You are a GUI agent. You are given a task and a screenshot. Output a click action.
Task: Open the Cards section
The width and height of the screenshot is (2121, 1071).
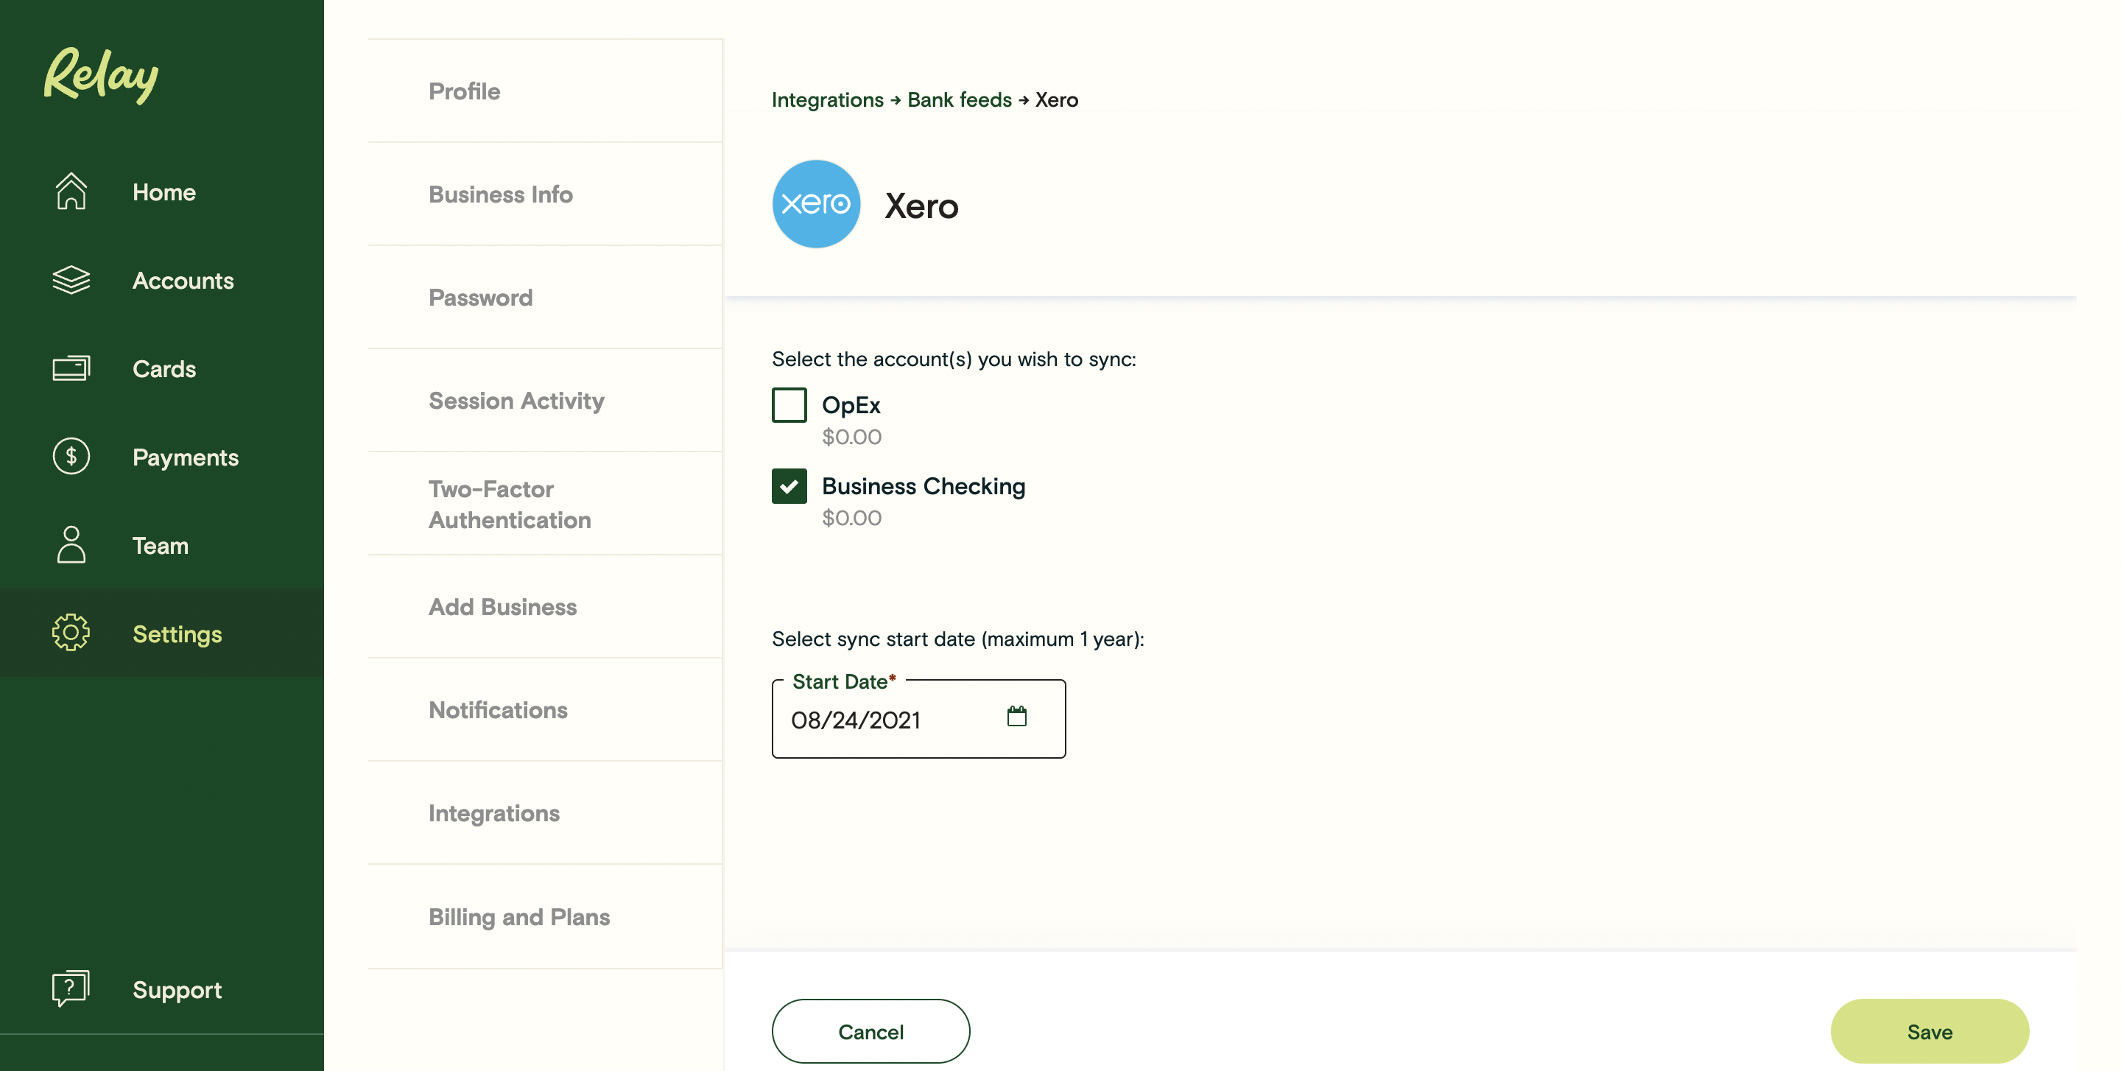[161, 369]
